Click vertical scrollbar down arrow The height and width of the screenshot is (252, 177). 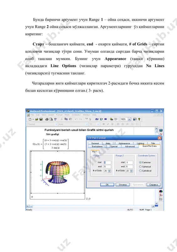click(156, 203)
